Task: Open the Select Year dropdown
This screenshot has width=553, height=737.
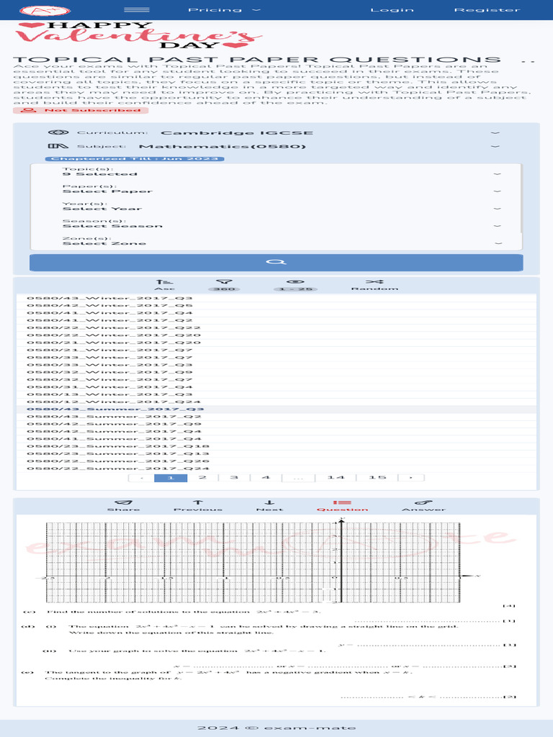Action: [x=282, y=207]
